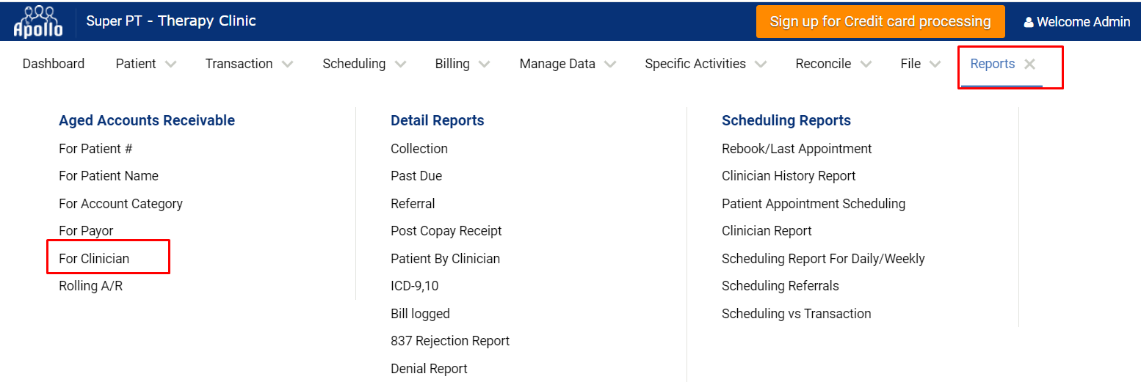The height and width of the screenshot is (382, 1141).
Task: Open Scheduling vs Transaction report
Action: pyautogui.click(x=797, y=314)
